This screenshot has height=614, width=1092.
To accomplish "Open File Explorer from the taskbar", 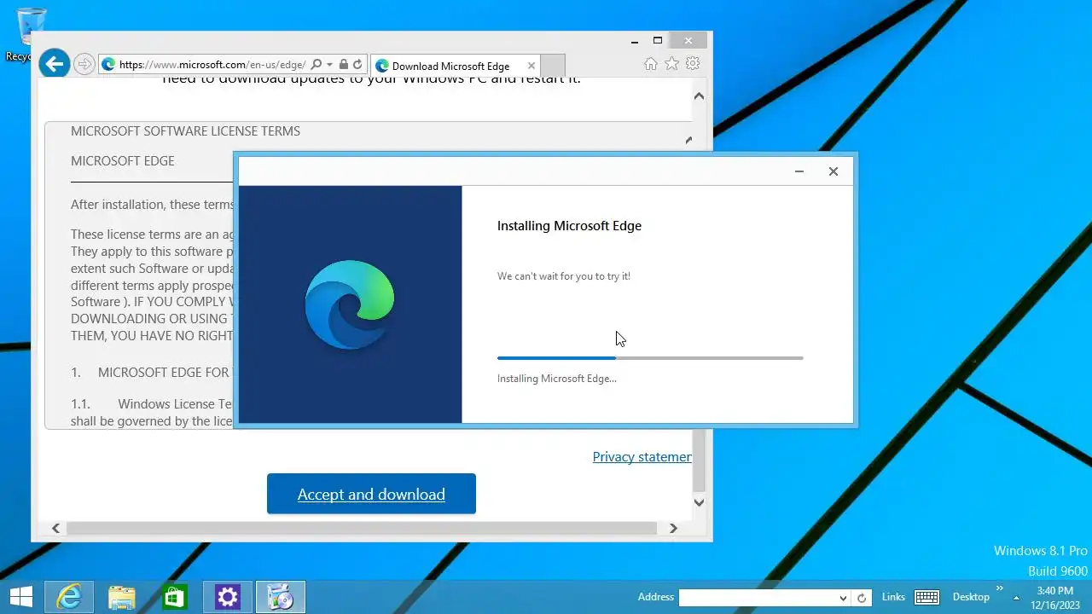I will [x=122, y=597].
